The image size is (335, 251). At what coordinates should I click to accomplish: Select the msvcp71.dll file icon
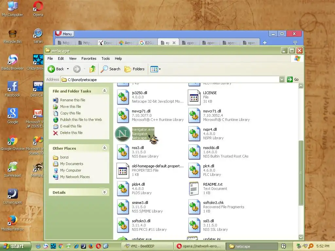coord(123,115)
